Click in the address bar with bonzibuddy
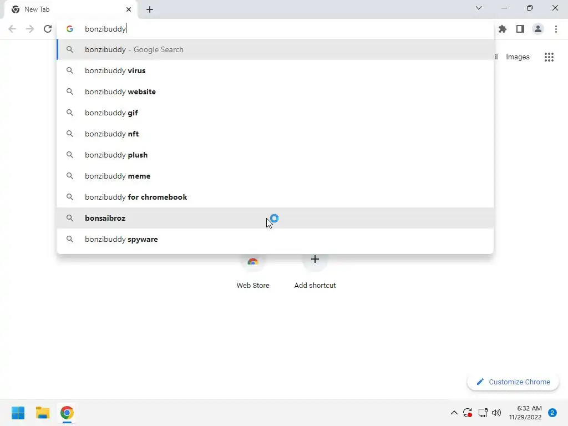Viewport: 568px width, 426px height. tap(275, 29)
